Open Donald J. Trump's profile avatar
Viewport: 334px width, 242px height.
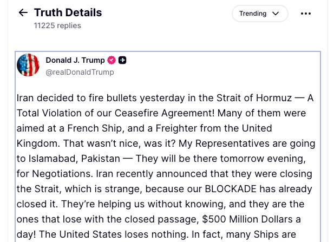click(x=28, y=65)
